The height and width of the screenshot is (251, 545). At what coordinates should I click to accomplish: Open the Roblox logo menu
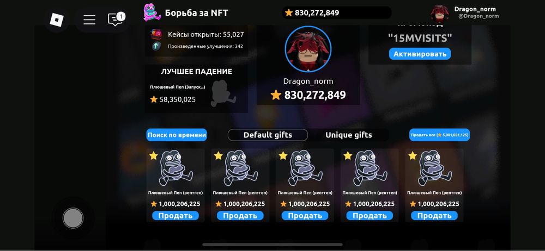57,20
